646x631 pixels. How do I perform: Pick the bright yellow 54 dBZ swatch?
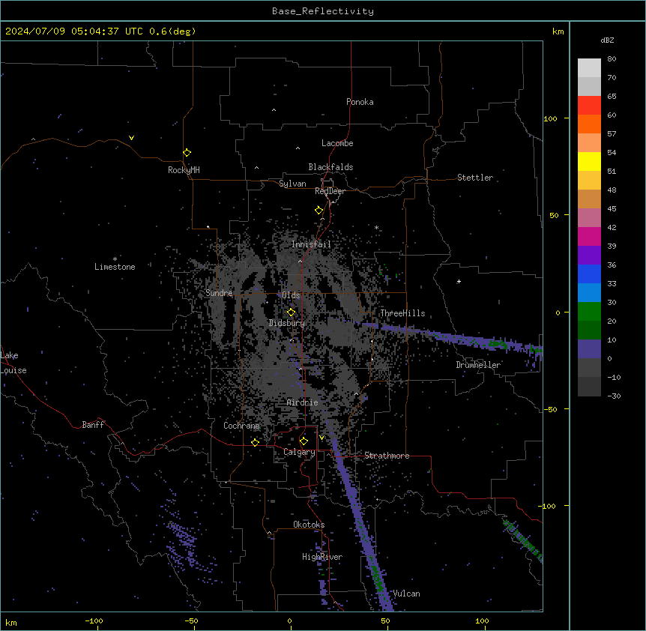(x=589, y=161)
